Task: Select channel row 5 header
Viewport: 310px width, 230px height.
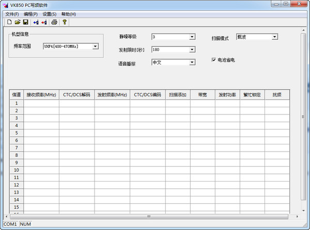Action: 17,133
